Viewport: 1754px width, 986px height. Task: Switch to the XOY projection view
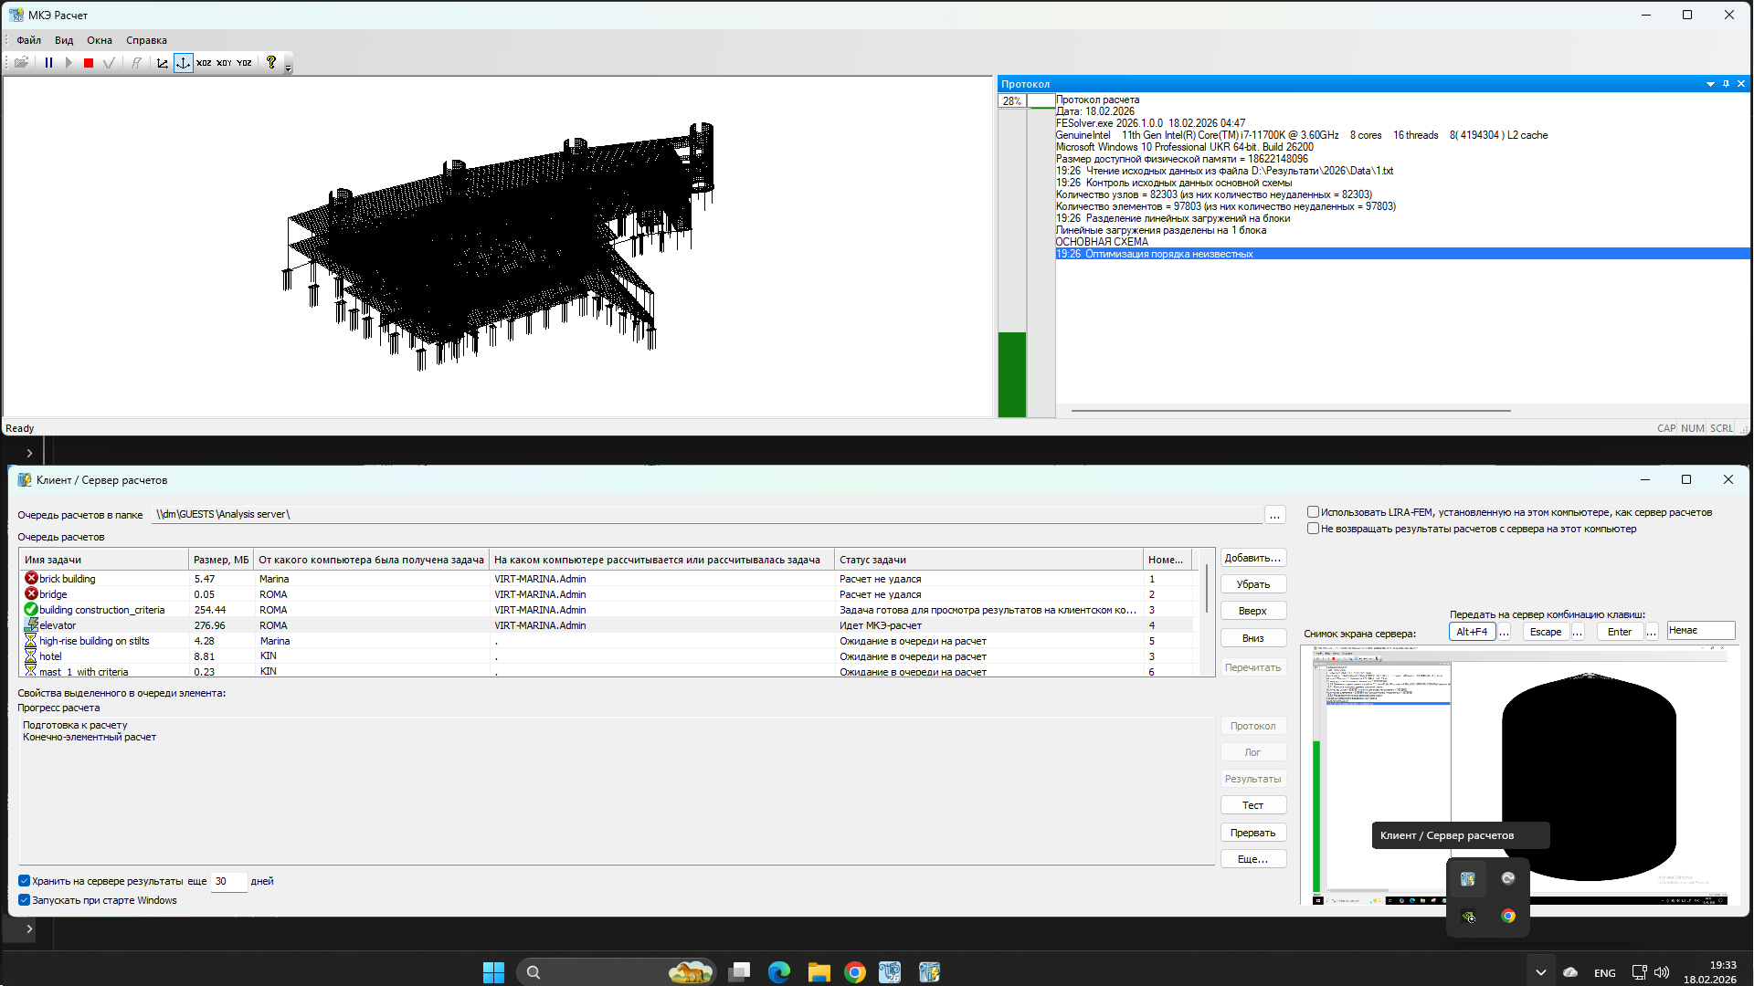tap(224, 63)
